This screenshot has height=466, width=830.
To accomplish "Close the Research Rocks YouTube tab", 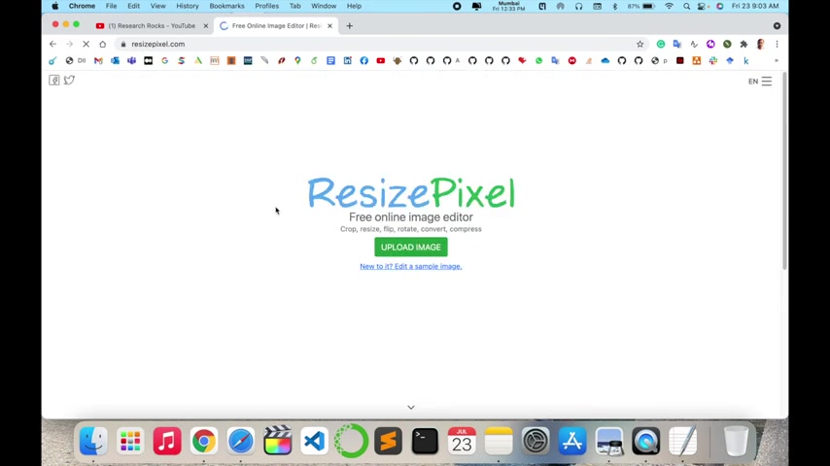I will point(206,26).
